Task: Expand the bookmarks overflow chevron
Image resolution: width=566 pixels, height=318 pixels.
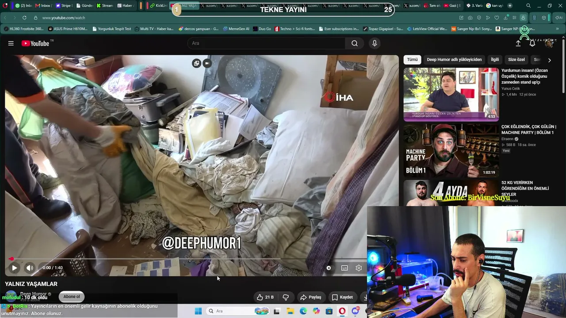Action: coord(557,29)
